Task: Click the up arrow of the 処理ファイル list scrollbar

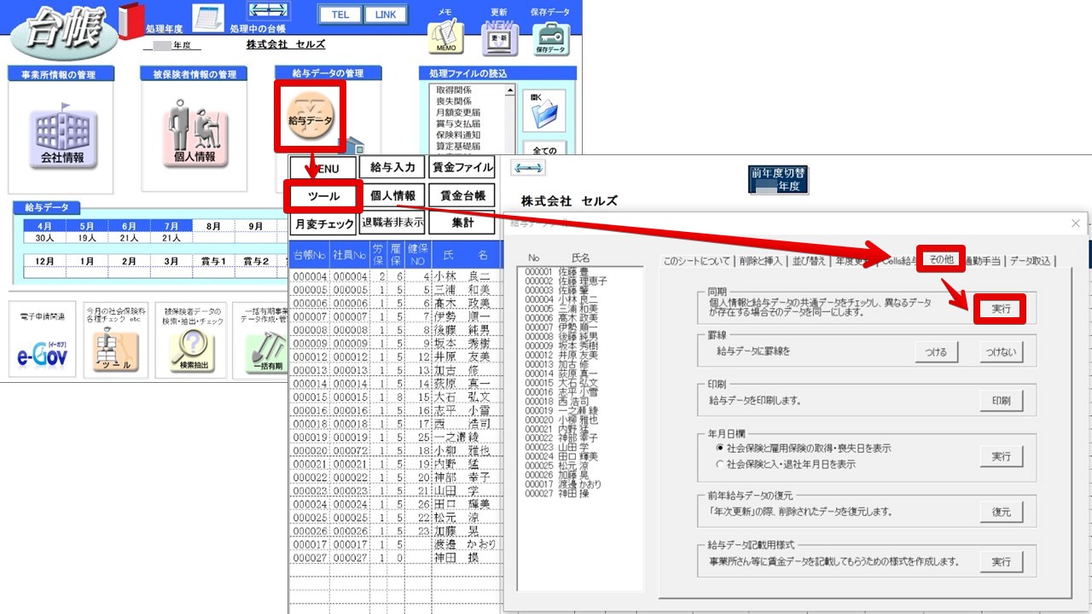Action: 510,90
